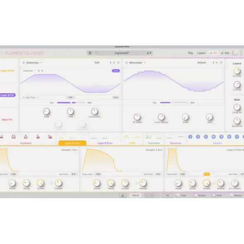Click the Keyboard modulation label
The image size is (244, 244).
pyautogui.click(x=26, y=143)
